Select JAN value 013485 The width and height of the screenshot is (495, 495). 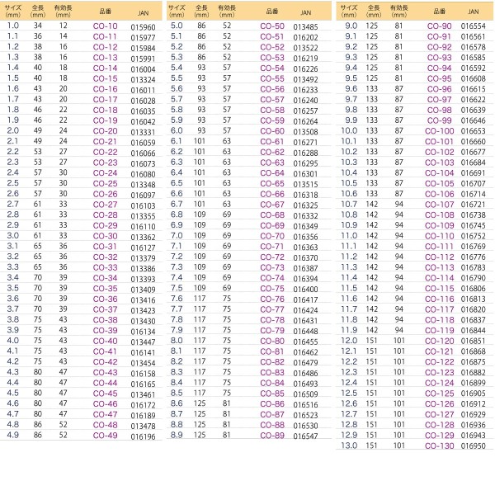305,27
